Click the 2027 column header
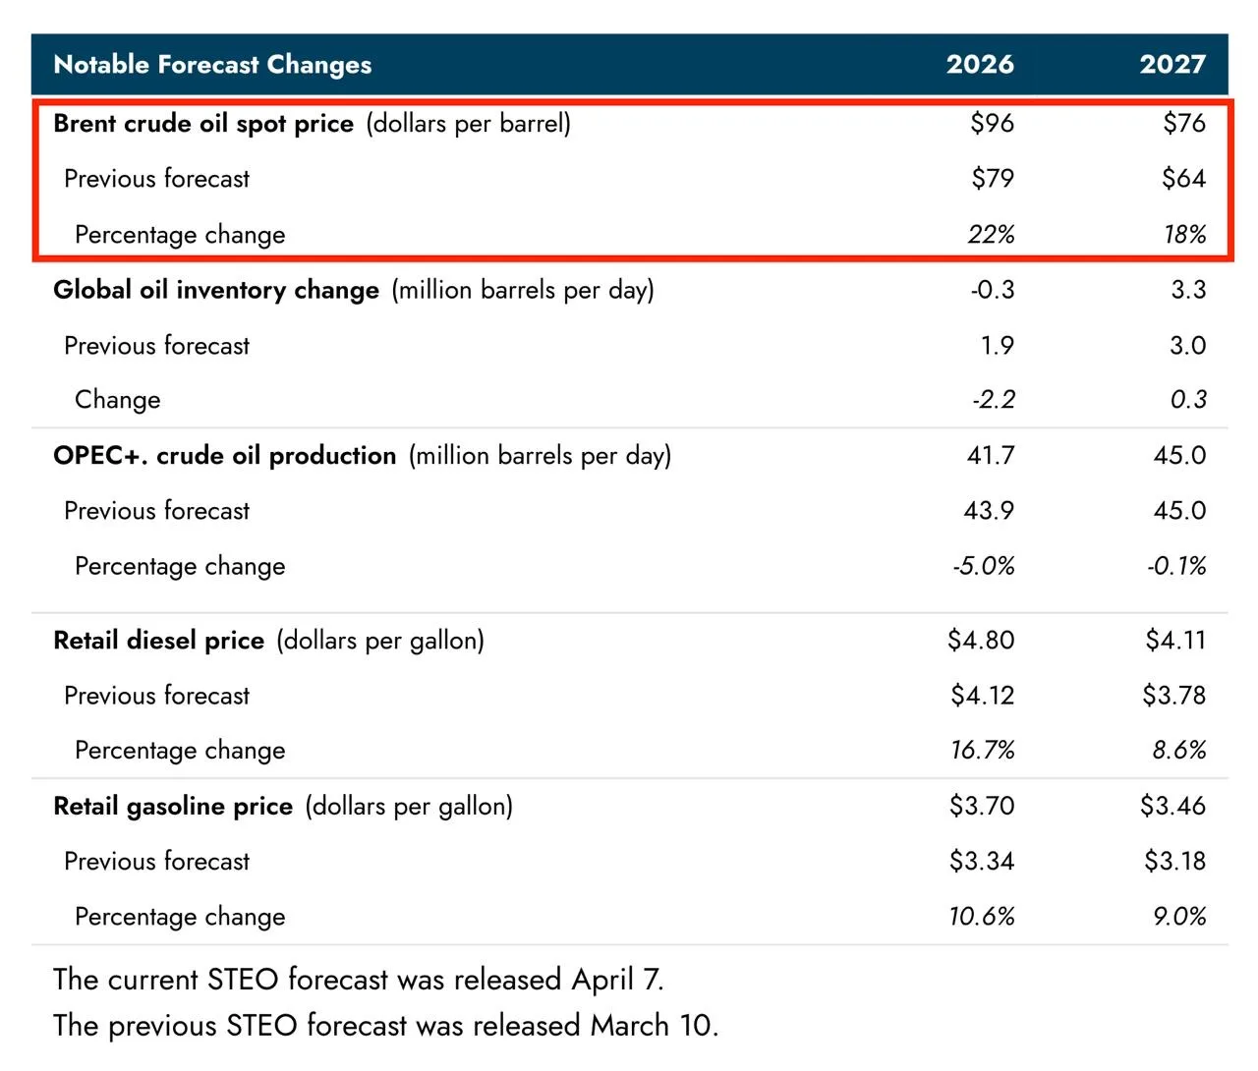This screenshot has width=1258, height=1071. 1172,65
